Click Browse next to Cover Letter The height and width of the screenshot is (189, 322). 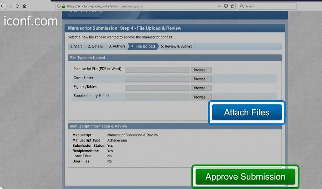(x=201, y=79)
